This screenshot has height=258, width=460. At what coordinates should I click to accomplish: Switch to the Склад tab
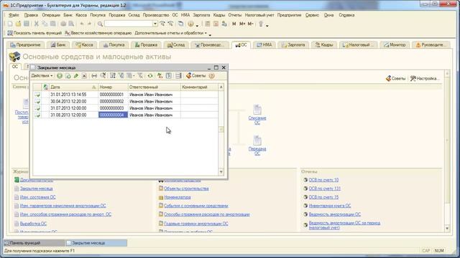(176, 45)
